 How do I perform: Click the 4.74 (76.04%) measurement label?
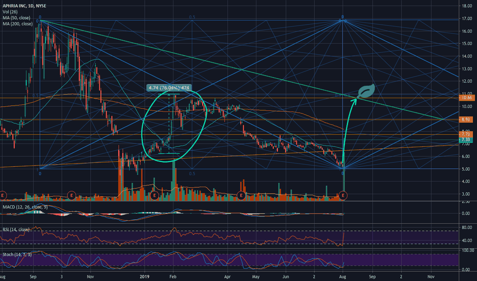(x=169, y=88)
